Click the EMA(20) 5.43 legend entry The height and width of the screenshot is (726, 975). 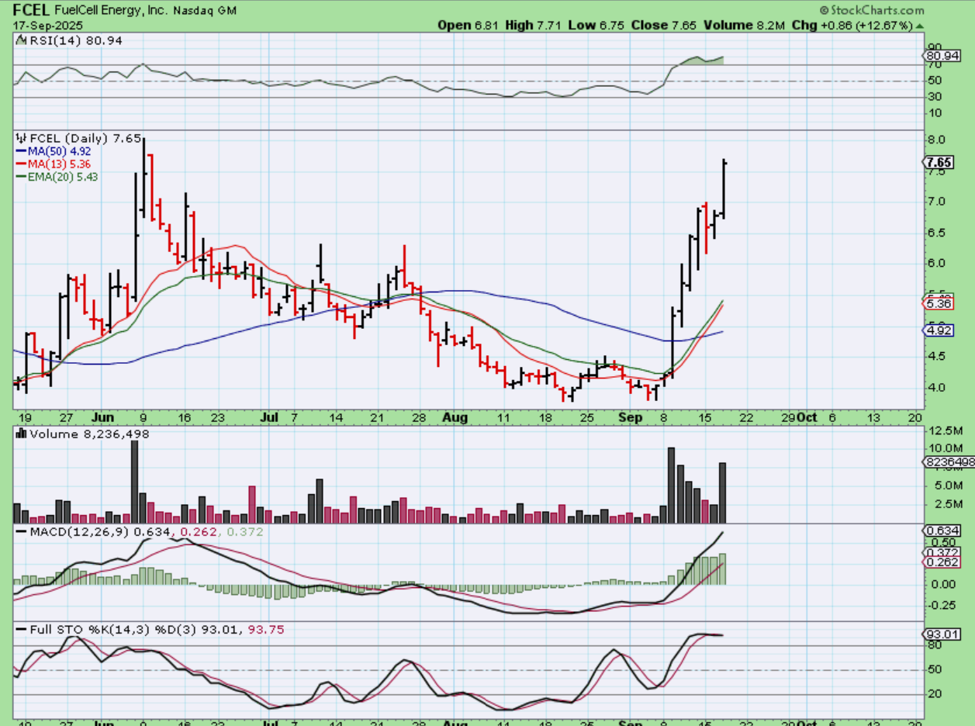click(x=57, y=176)
